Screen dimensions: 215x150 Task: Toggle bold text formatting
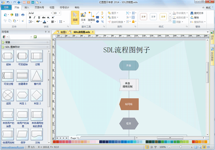point(30,18)
